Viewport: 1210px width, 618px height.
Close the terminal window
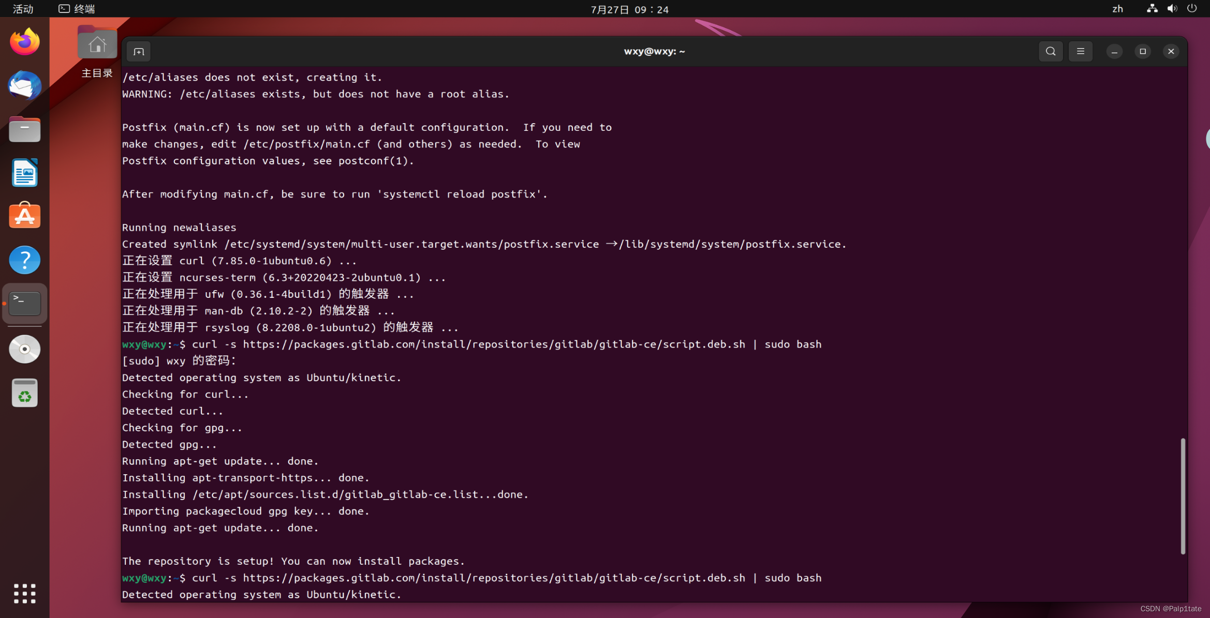pyautogui.click(x=1171, y=52)
